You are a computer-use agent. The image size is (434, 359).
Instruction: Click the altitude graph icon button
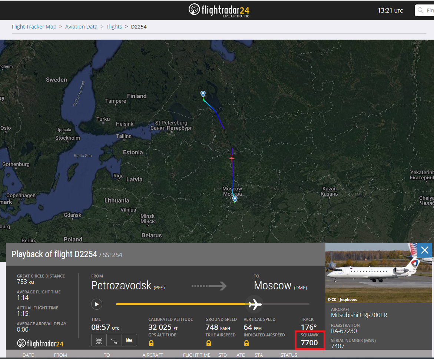pos(129,340)
